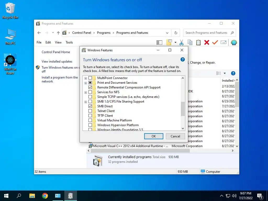Click the programs list vertical scrollbar thumb
This screenshot has width=268, height=201.
237,94
